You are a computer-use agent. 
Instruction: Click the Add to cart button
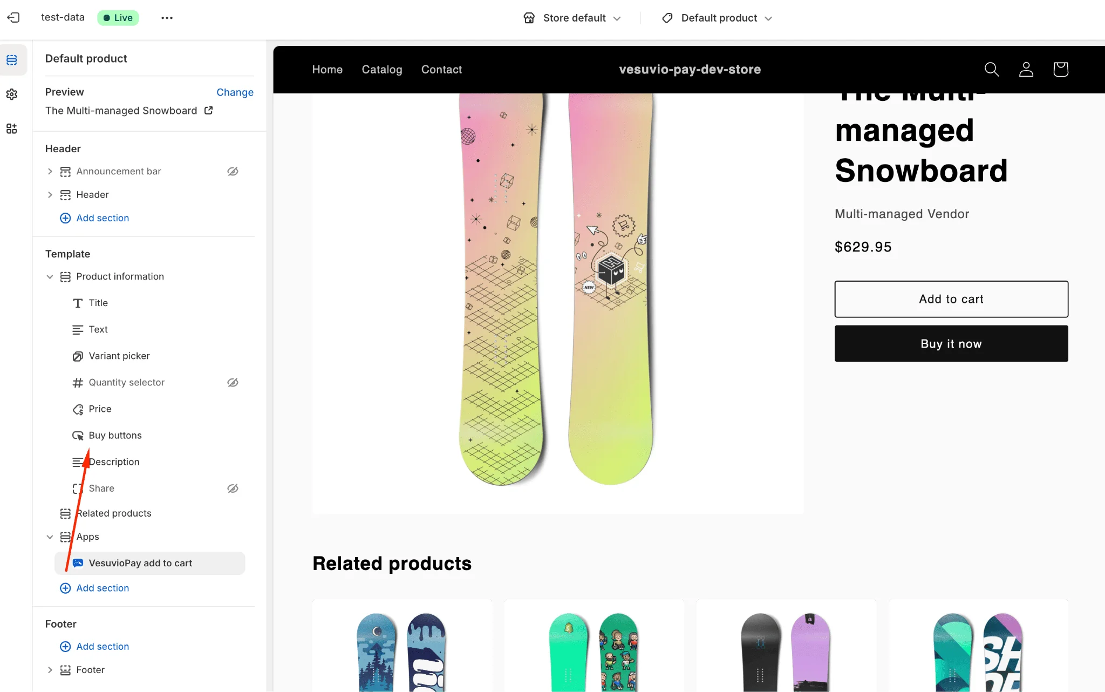(951, 299)
